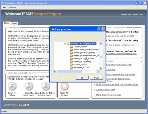148x114 pixels.
Task: Maximize the Workshare TRACE! window
Action: [x=141, y=3]
